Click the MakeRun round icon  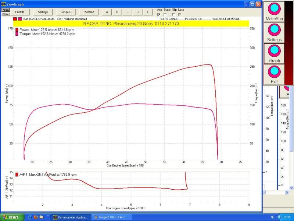coord(274,9)
